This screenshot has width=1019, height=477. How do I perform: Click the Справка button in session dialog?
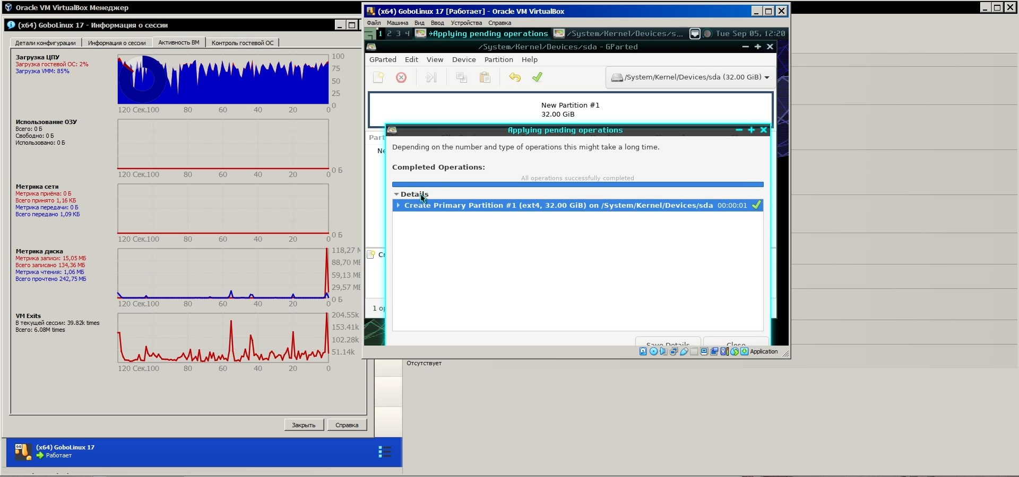click(347, 425)
